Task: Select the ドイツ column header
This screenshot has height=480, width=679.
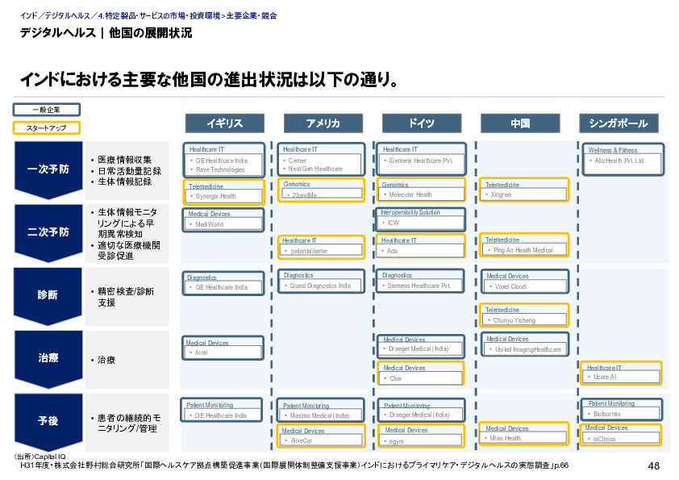Action: [x=422, y=123]
